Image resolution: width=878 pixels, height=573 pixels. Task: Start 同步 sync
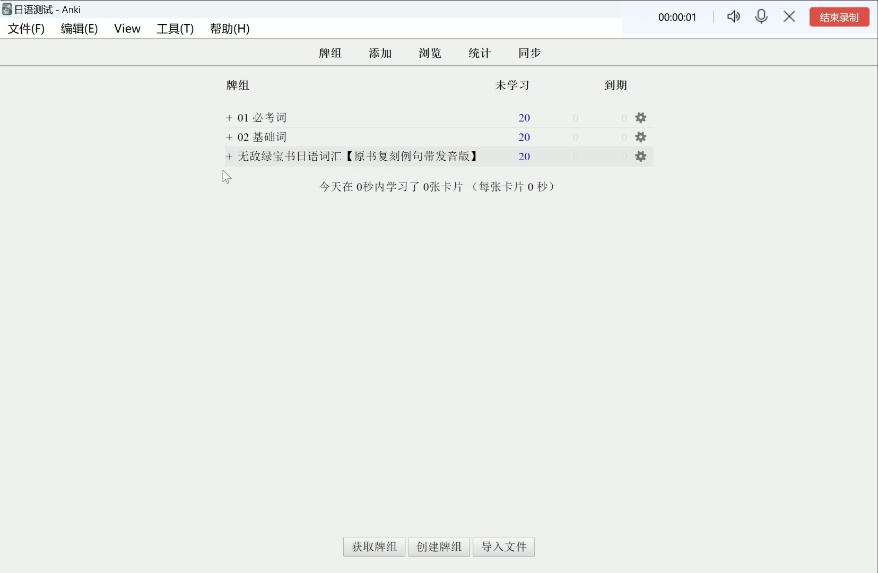[530, 53]
